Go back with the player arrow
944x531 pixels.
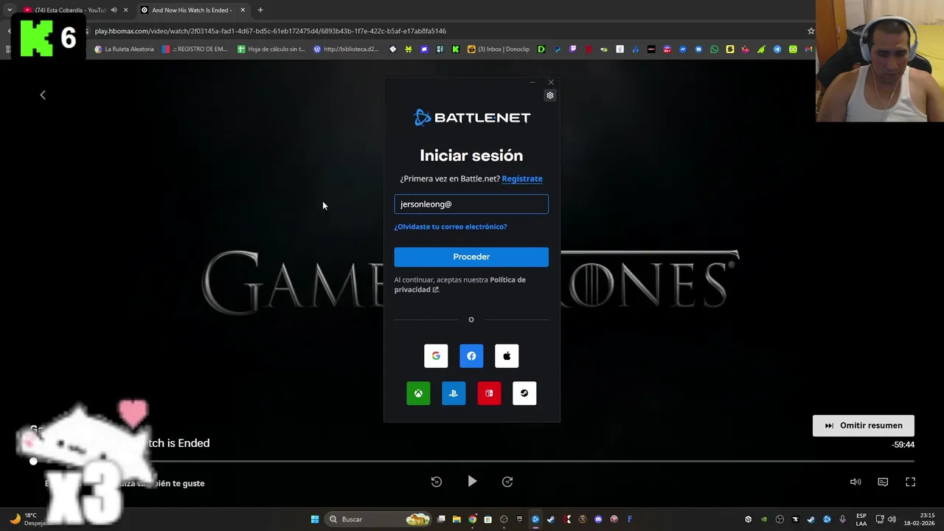pyautogui.click(x=43, y=94)
